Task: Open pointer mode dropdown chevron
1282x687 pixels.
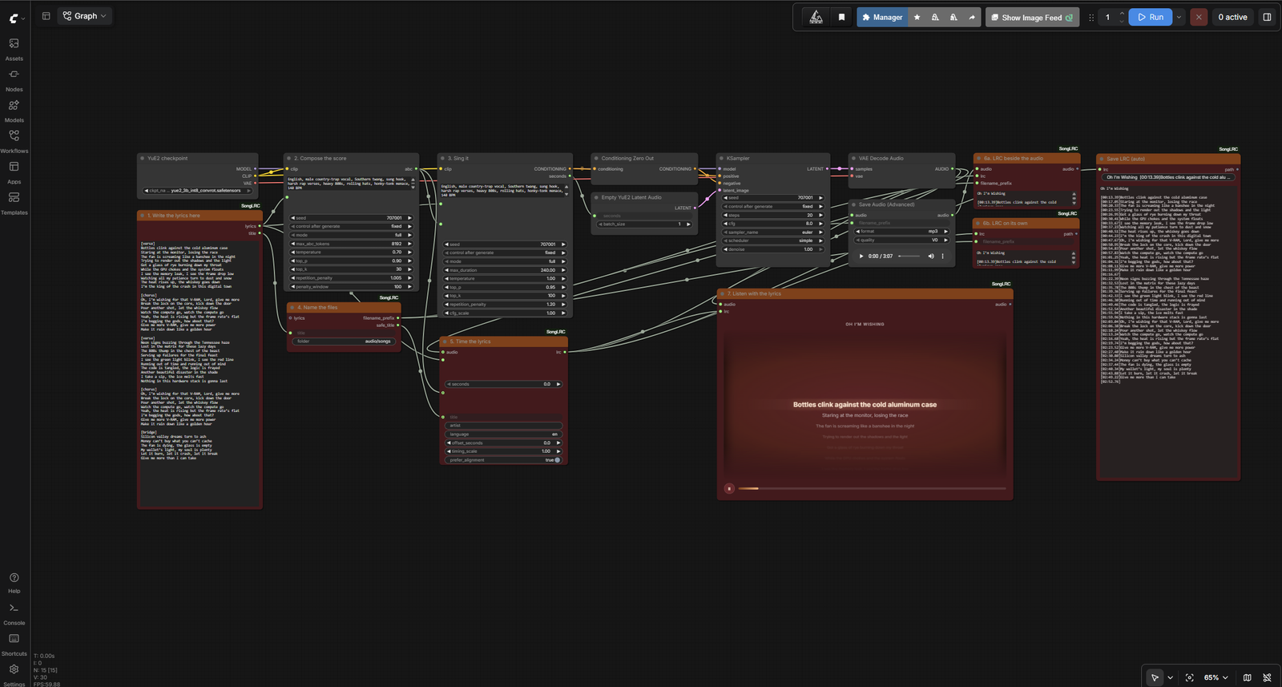Action: click(1170, 677)
